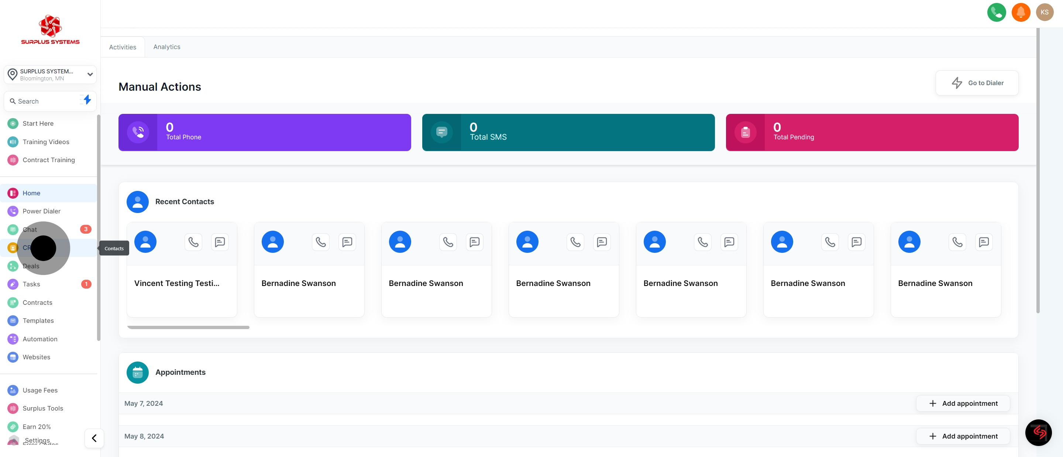Add appointment for May 7, 2024
The height and width of the screenshot is (457, 1063).
[x=963, y=404]
